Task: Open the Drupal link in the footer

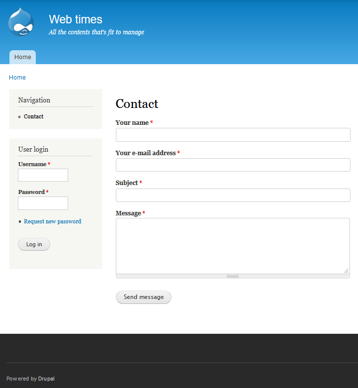Action: (46, 379)
